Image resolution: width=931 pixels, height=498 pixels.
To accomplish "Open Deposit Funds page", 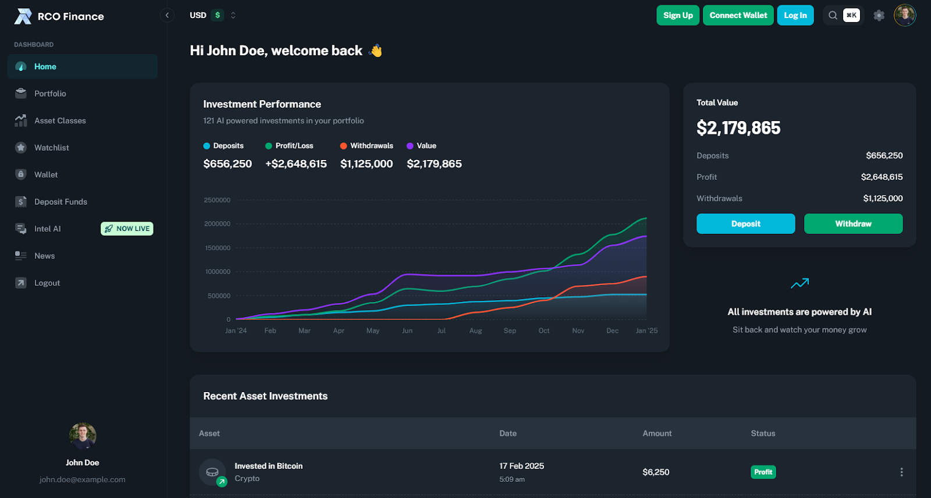I will [x=83, y=202].
